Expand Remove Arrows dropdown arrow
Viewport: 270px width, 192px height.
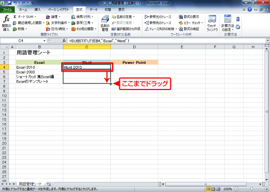point(176,29)
